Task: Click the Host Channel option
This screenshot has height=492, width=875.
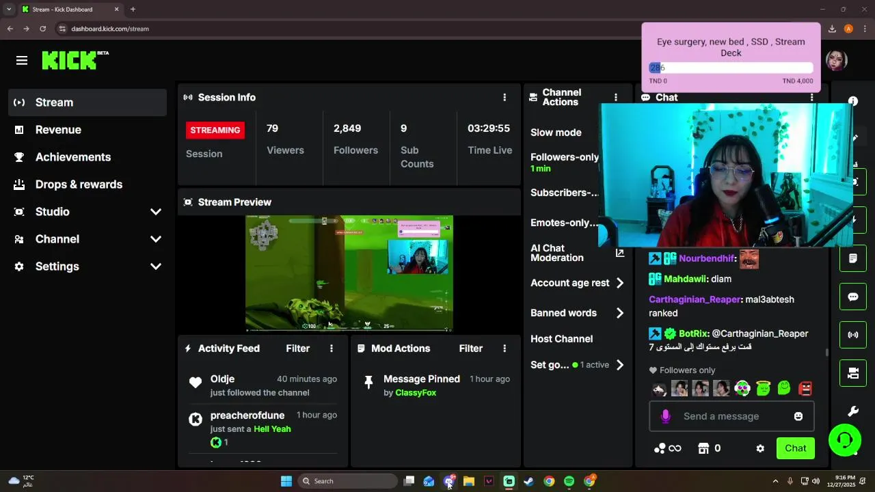Action: coord(561,339)
